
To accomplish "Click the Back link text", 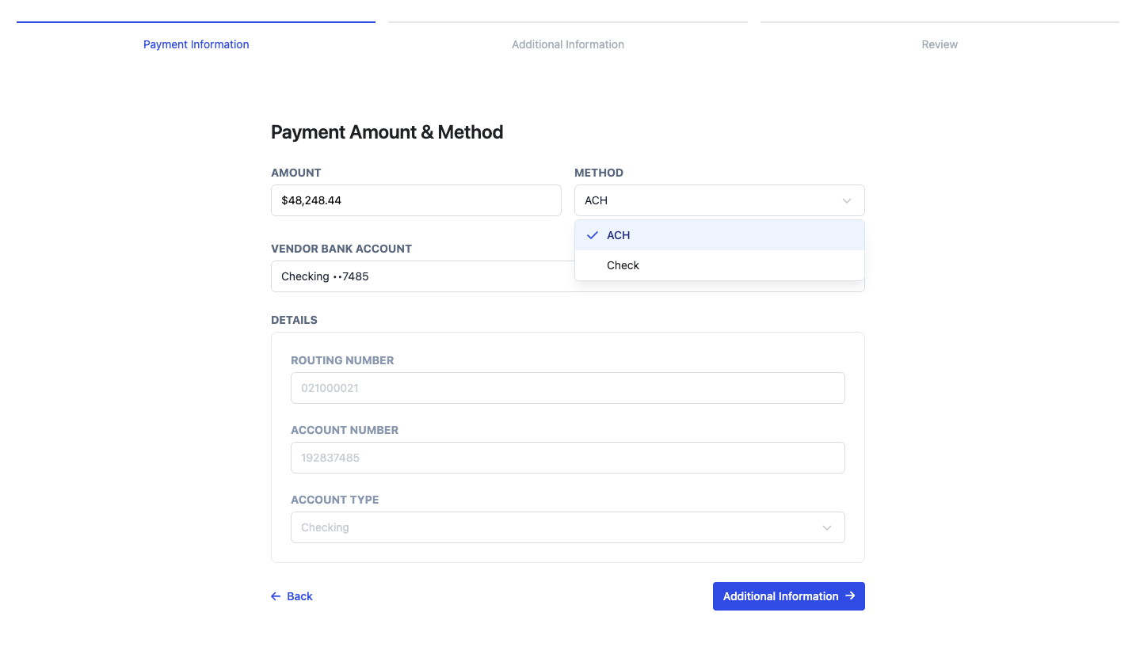I will click(x=299, y=596).
